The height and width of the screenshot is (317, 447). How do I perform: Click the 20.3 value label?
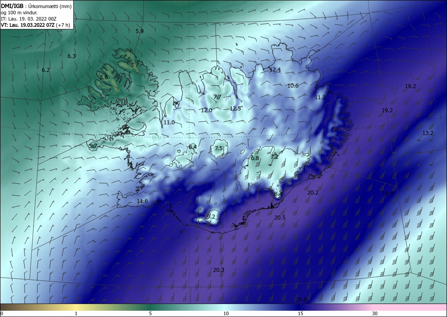[219, 270]
